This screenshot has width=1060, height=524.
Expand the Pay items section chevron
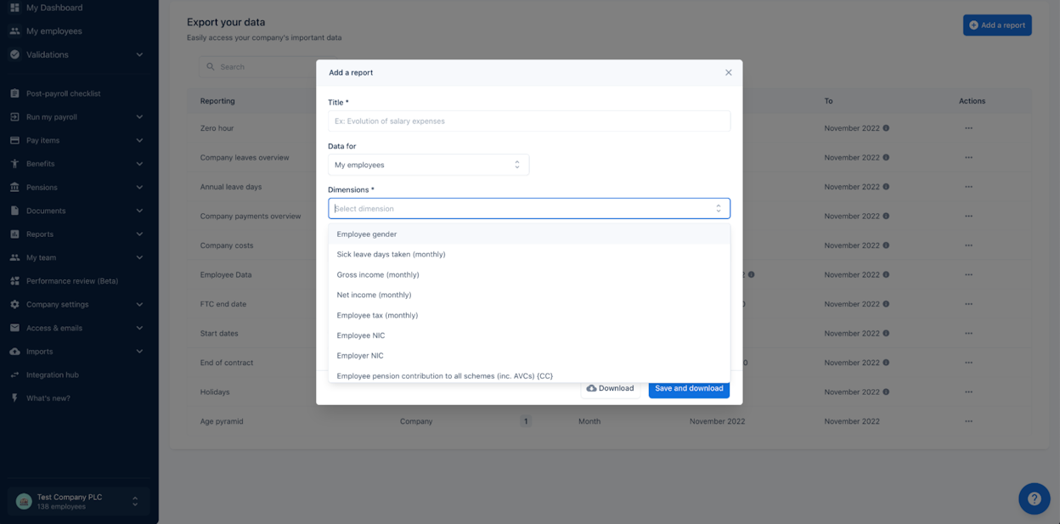tap(139, 140)
